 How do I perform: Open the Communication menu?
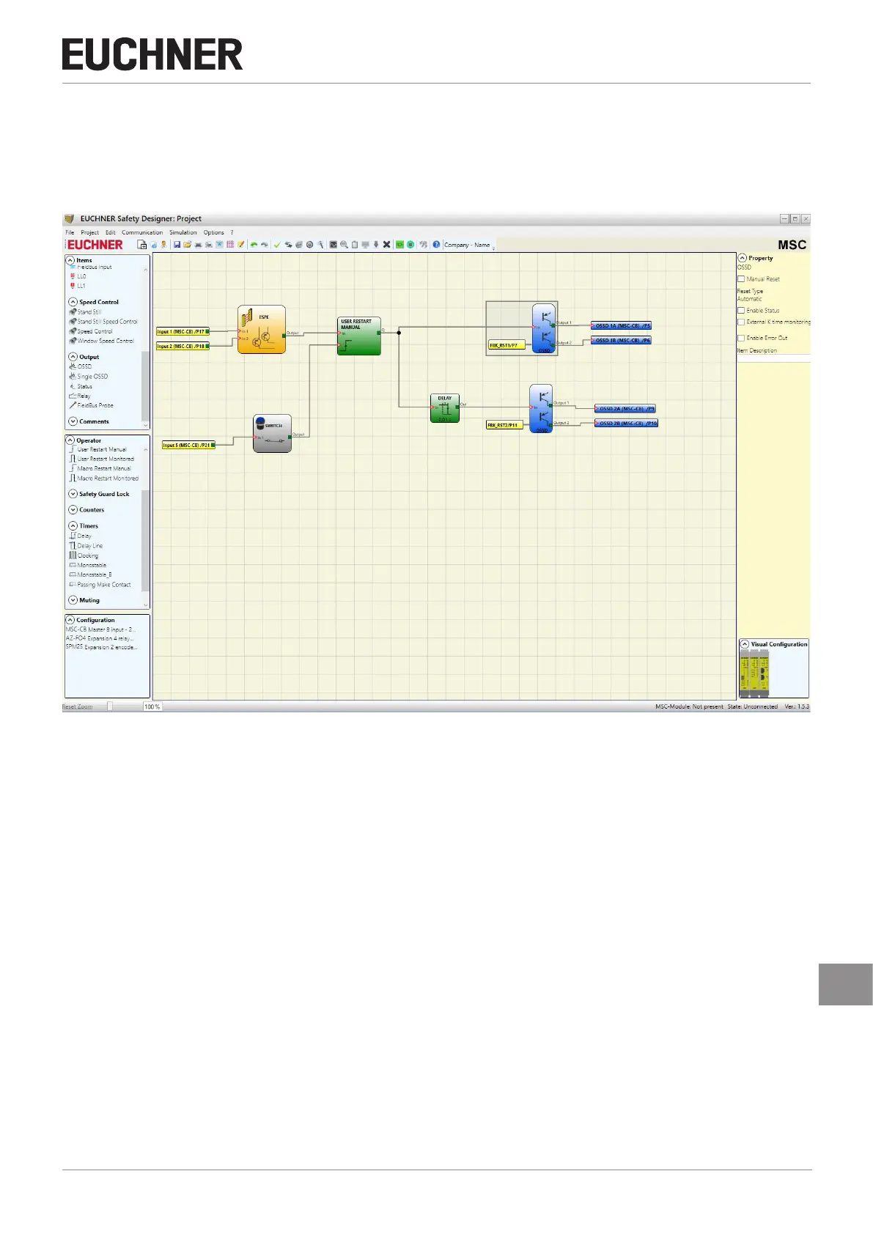coord(142,232)
